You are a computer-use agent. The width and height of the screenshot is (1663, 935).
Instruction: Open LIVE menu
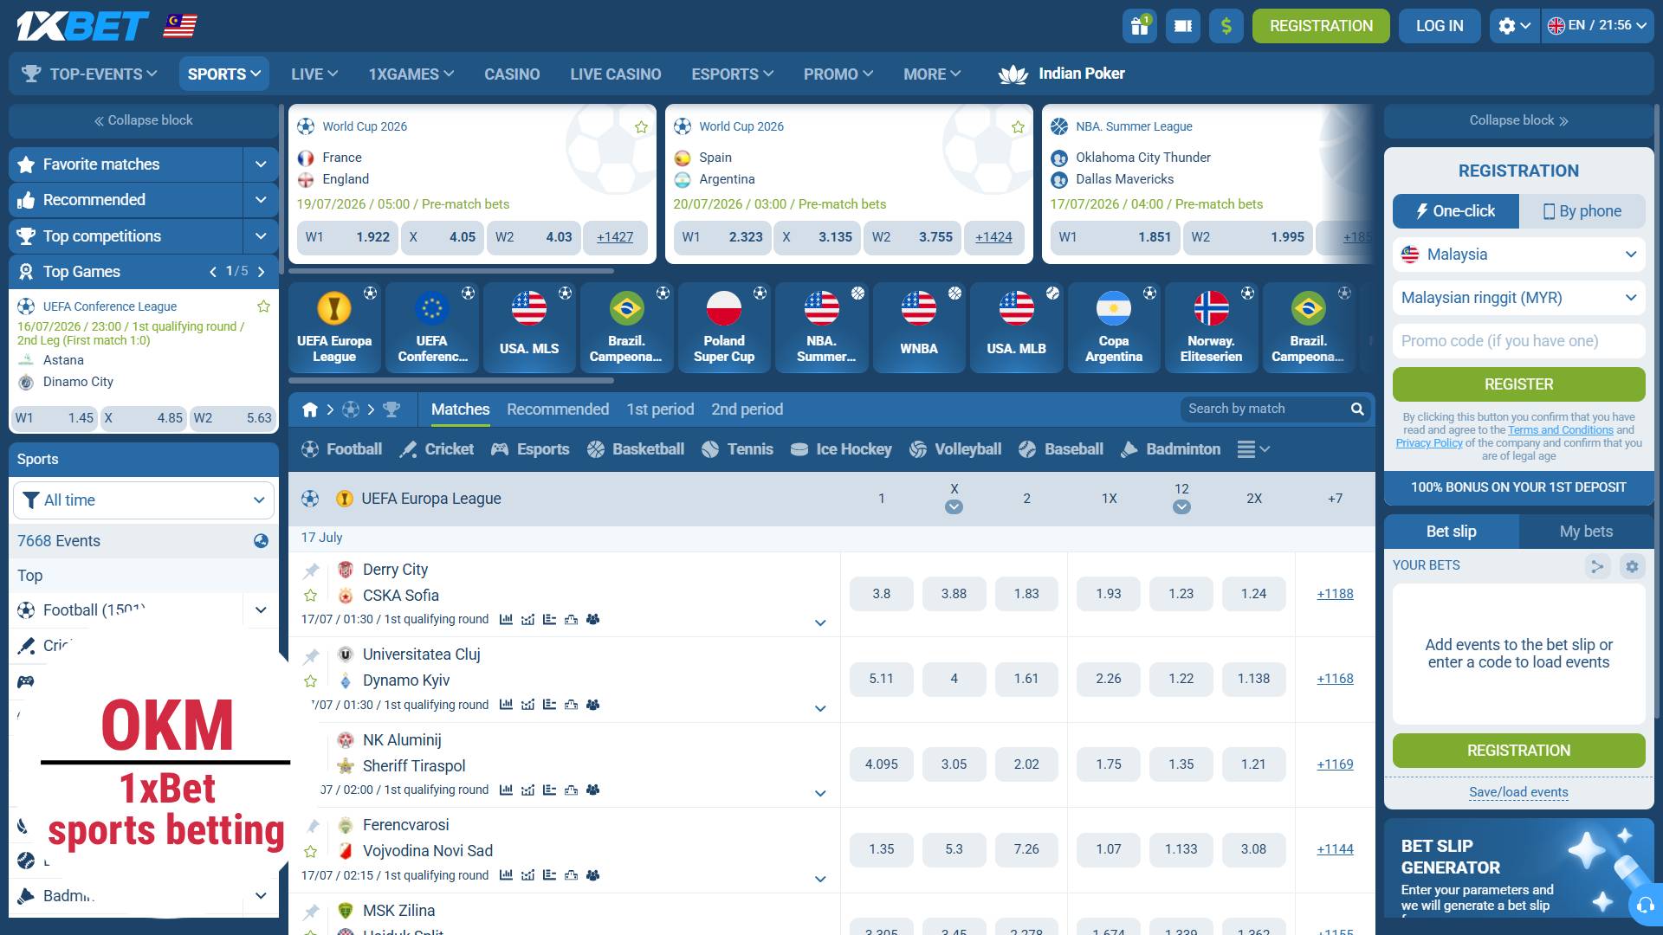[x=314, y=74]
